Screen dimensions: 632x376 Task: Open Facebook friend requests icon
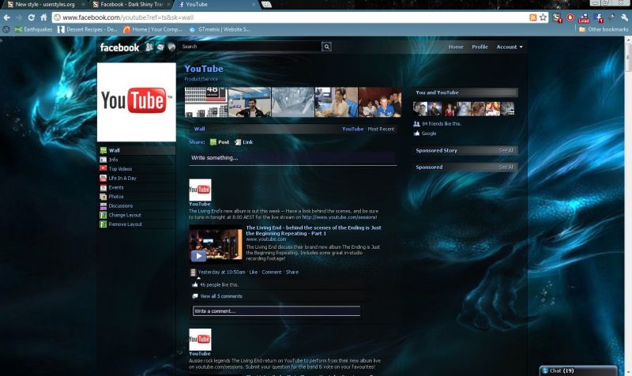click(149, 47)
